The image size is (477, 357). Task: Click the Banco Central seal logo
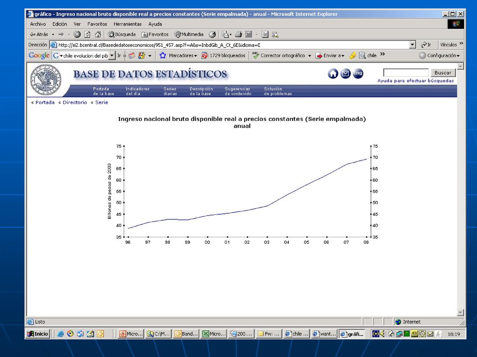46,80
